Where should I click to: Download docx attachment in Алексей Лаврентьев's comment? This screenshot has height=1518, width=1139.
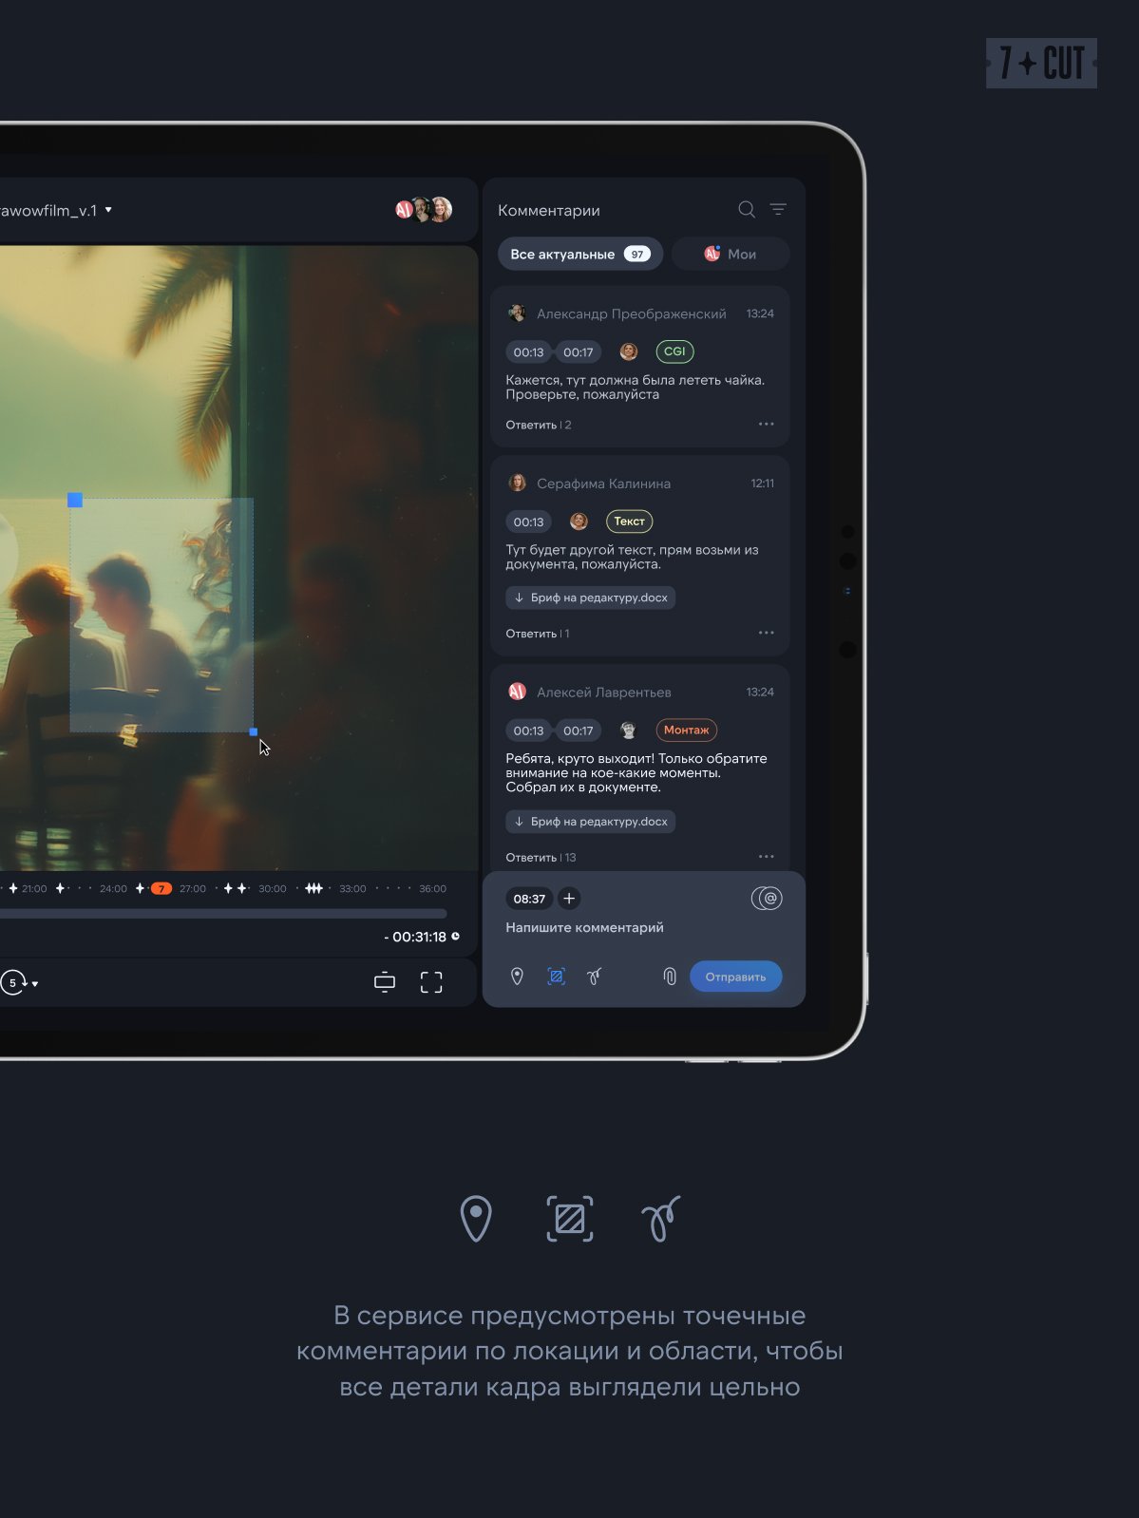590,822
